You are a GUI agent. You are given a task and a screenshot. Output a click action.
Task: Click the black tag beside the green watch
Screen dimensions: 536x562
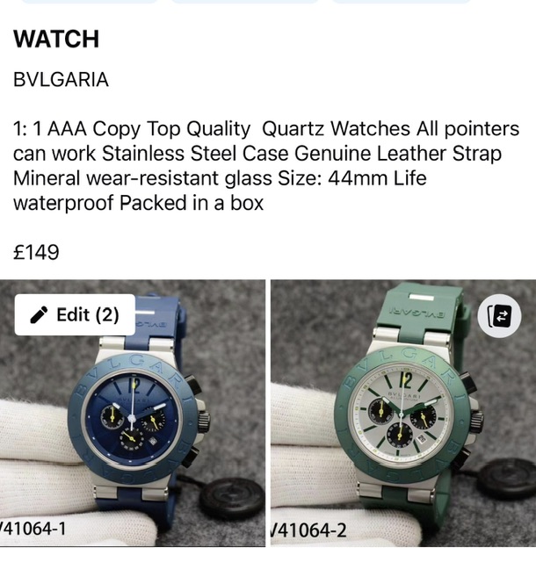pyautogui.click(x=507, y=478)
